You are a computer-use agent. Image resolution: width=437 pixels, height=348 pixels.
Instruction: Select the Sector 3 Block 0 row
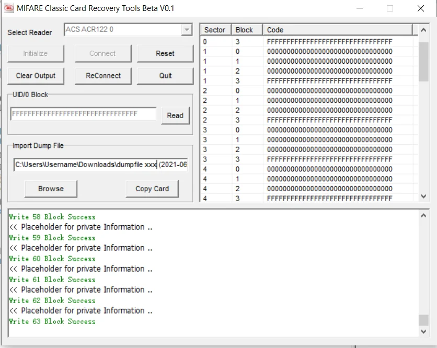[309, 130]
